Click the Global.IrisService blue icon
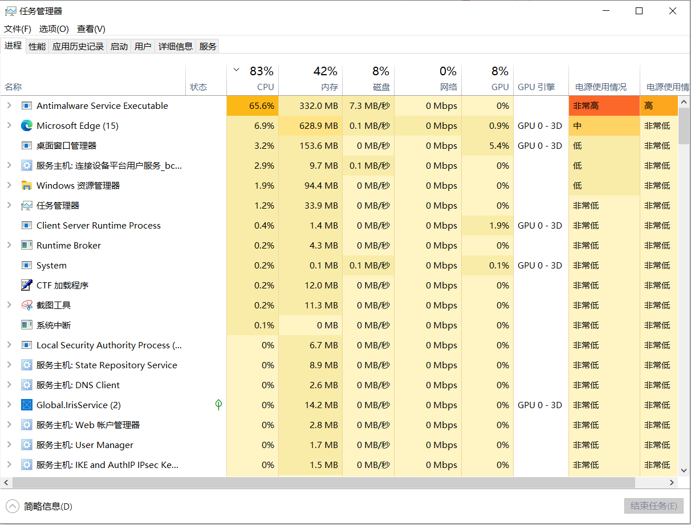 26,405
